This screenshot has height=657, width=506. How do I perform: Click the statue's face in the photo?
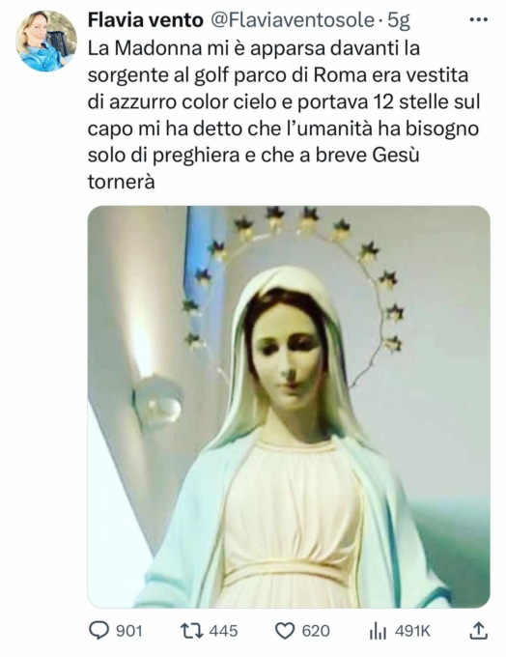click(288, 357)
